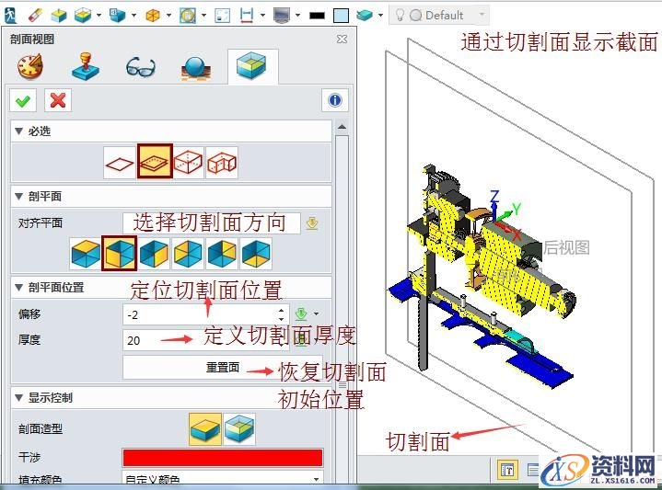662x490 pixels.
Task: Switch to the section box tab
Action: coord(252,66)
